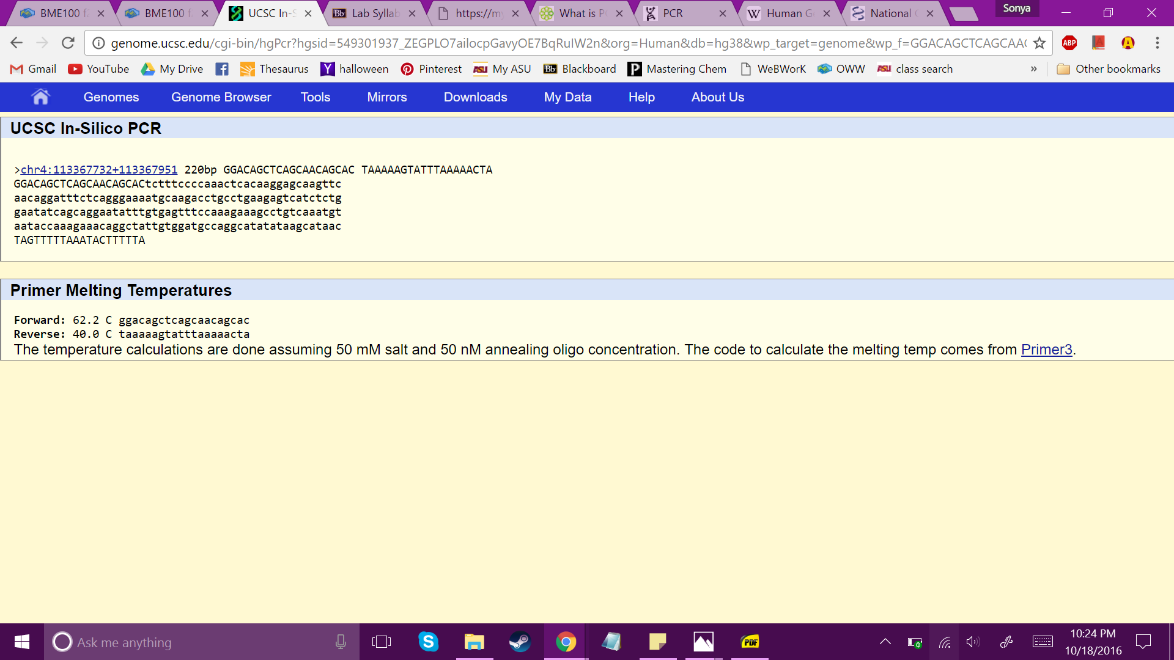
Task: Open the Genome Browser menu
Action: (x=221, y=97)
